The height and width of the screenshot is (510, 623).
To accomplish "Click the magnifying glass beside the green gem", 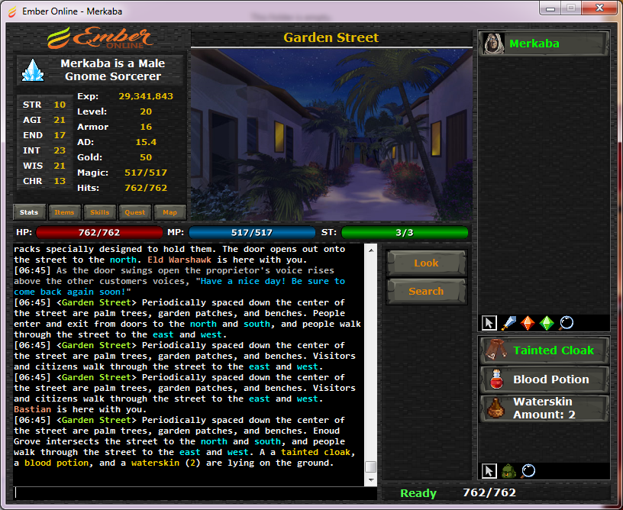I will pos(566,323).
